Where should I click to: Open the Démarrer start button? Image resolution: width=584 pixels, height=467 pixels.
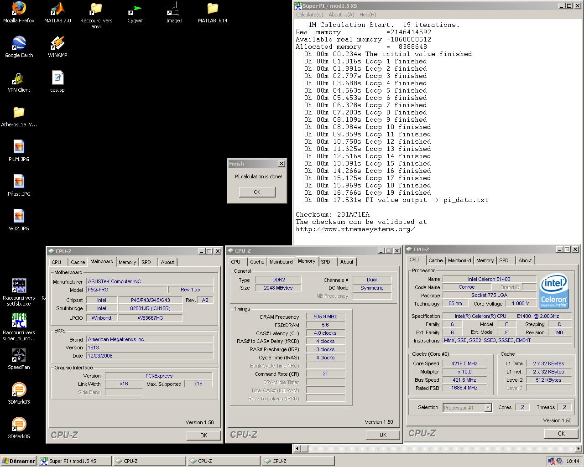tap(18, 461)
